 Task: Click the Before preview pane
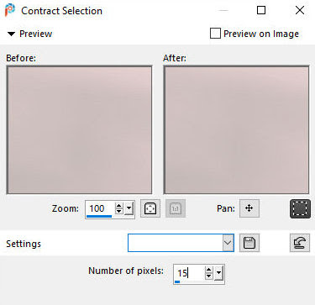click(80, 129)
